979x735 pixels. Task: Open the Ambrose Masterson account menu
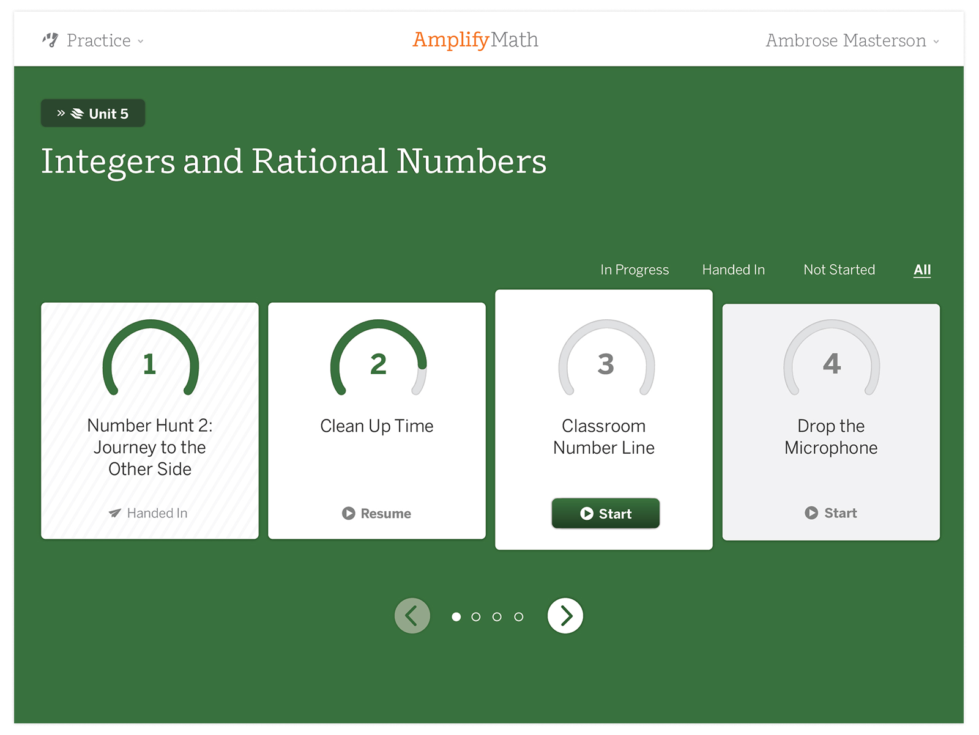(x=852, y=40)
